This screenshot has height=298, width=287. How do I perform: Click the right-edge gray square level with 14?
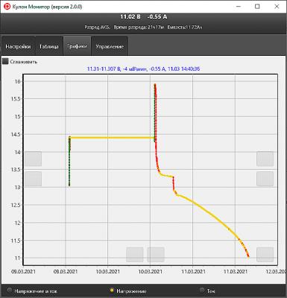[265, 159]
